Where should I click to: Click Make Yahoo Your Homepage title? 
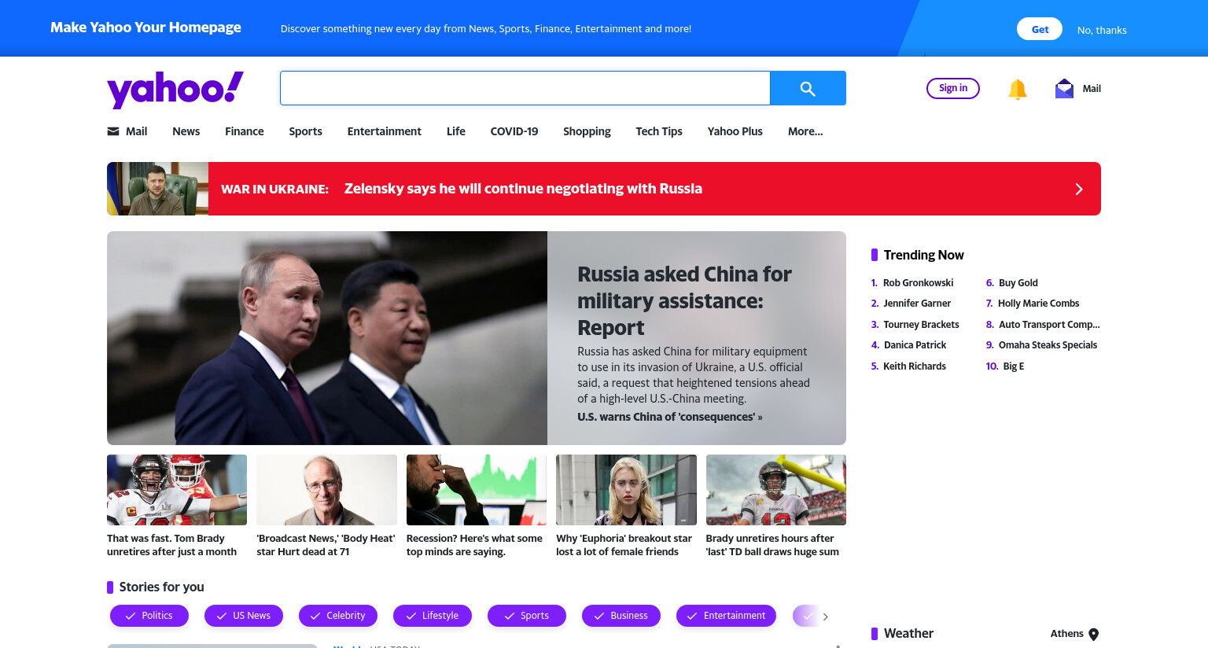pyautogui.click(x=145, y=28)
